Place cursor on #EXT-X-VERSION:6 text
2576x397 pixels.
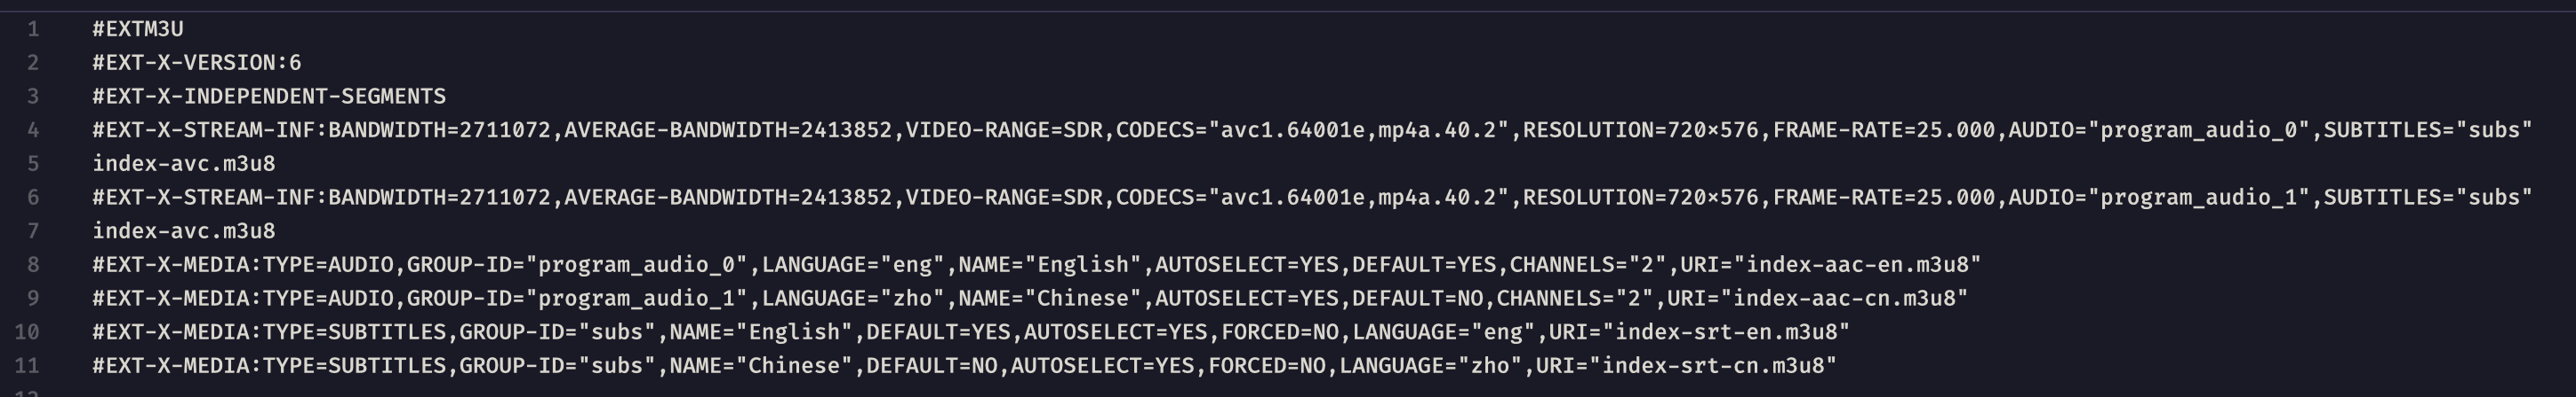(197, 63)
